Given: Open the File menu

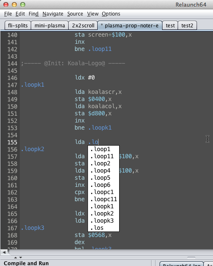Looking at the screenshot, I should point(8,14).
